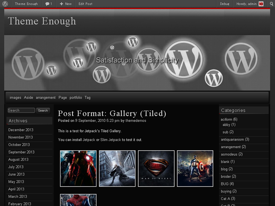The image size is (275, 206).
Task: Open comments via the speech bubble icon
Action: click(48, 4)
